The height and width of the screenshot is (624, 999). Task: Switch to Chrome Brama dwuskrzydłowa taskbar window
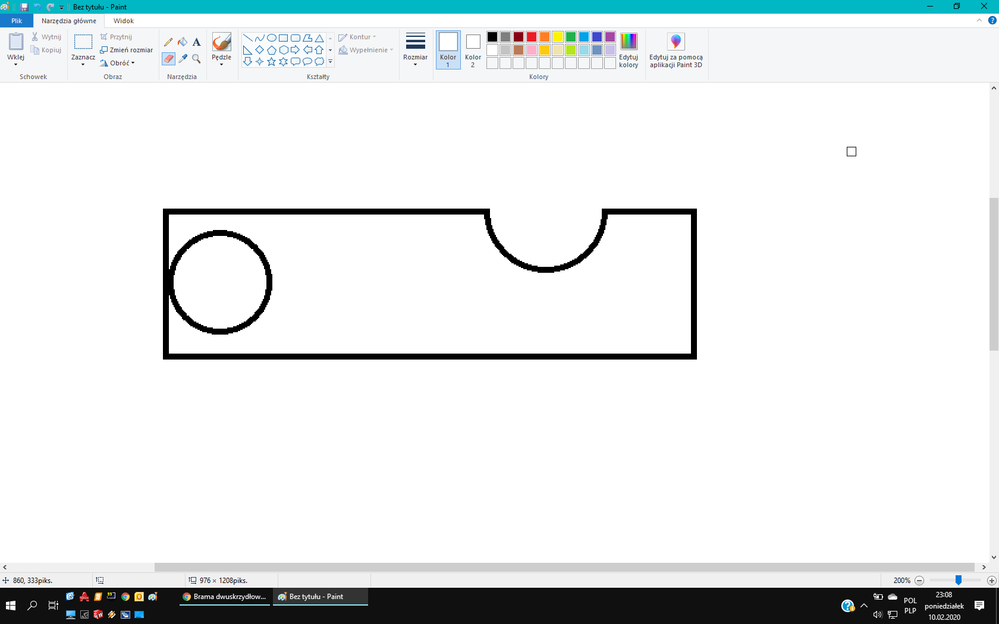tap(225, 597)
